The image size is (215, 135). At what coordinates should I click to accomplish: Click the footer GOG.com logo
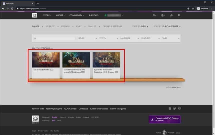[x=35, y=119]
